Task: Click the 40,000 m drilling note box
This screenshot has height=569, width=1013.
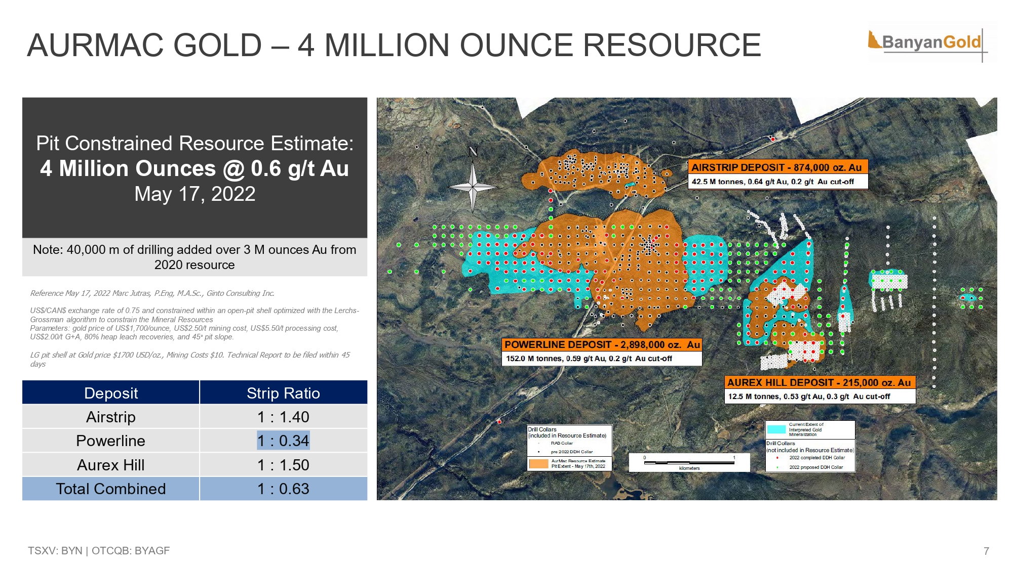Action: tap(194, 257)
